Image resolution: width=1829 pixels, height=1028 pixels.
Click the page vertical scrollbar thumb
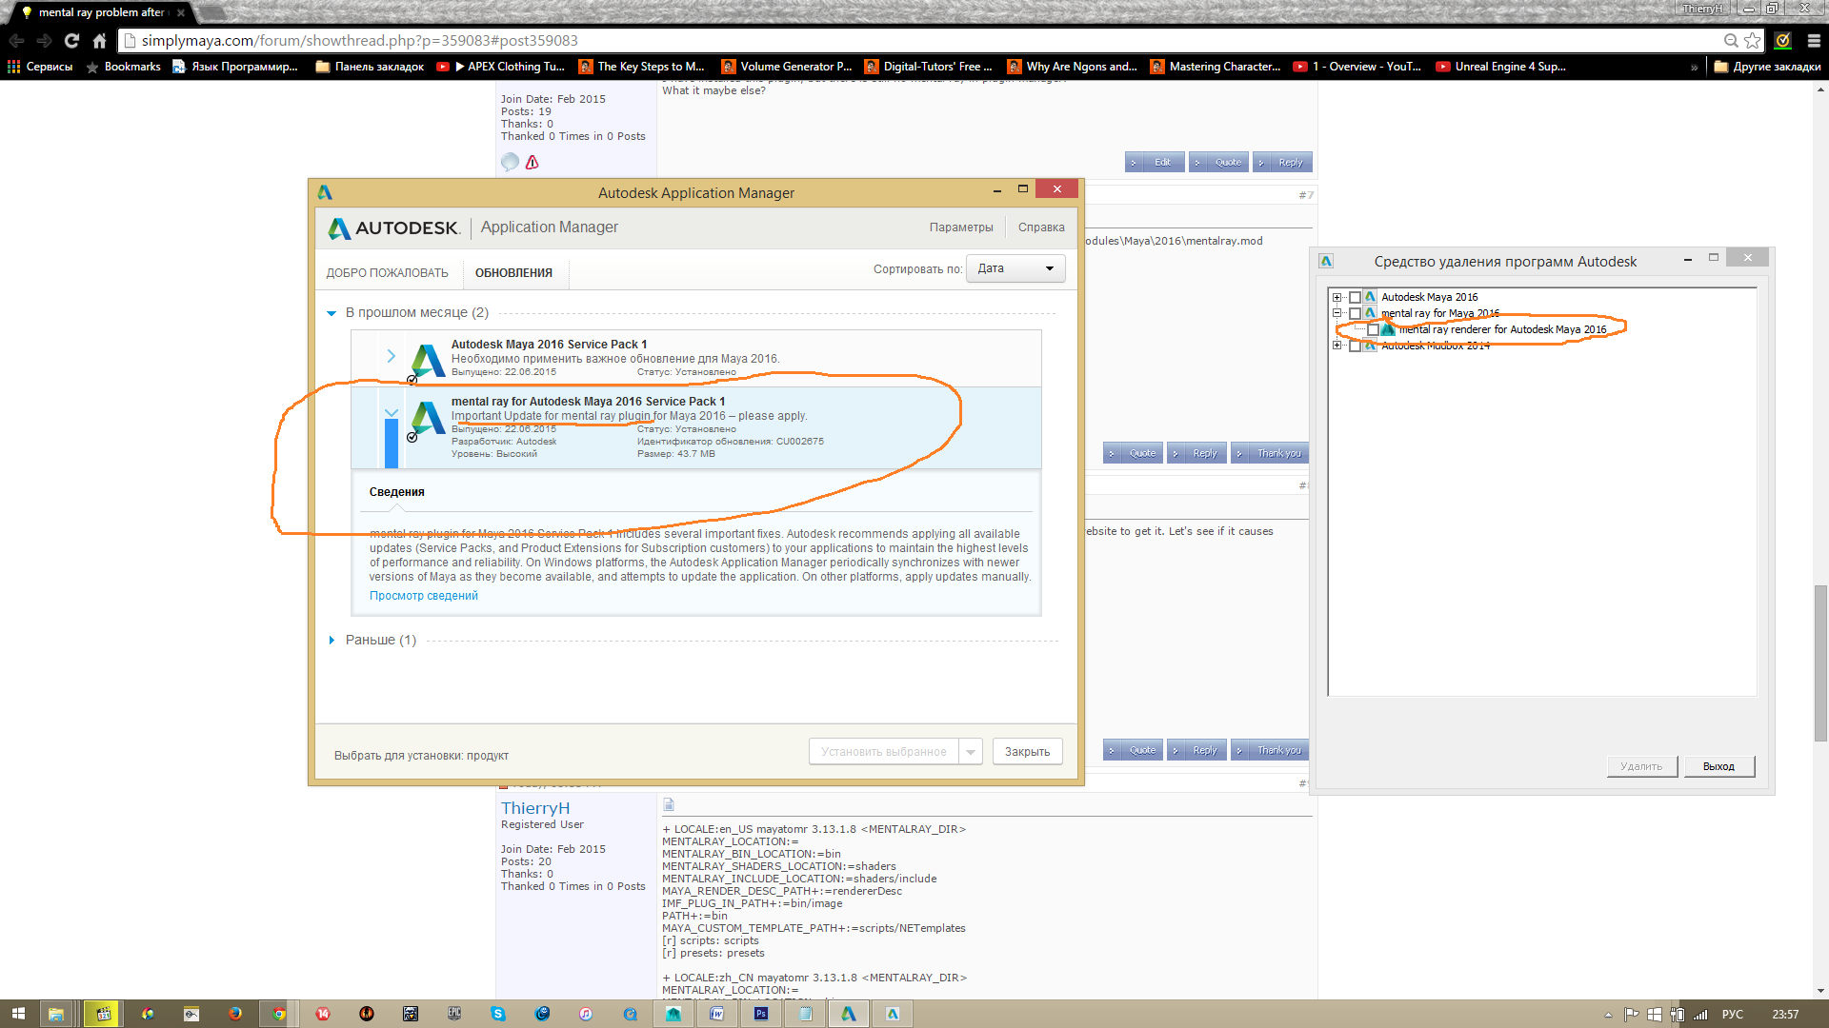coord(1820,662)
